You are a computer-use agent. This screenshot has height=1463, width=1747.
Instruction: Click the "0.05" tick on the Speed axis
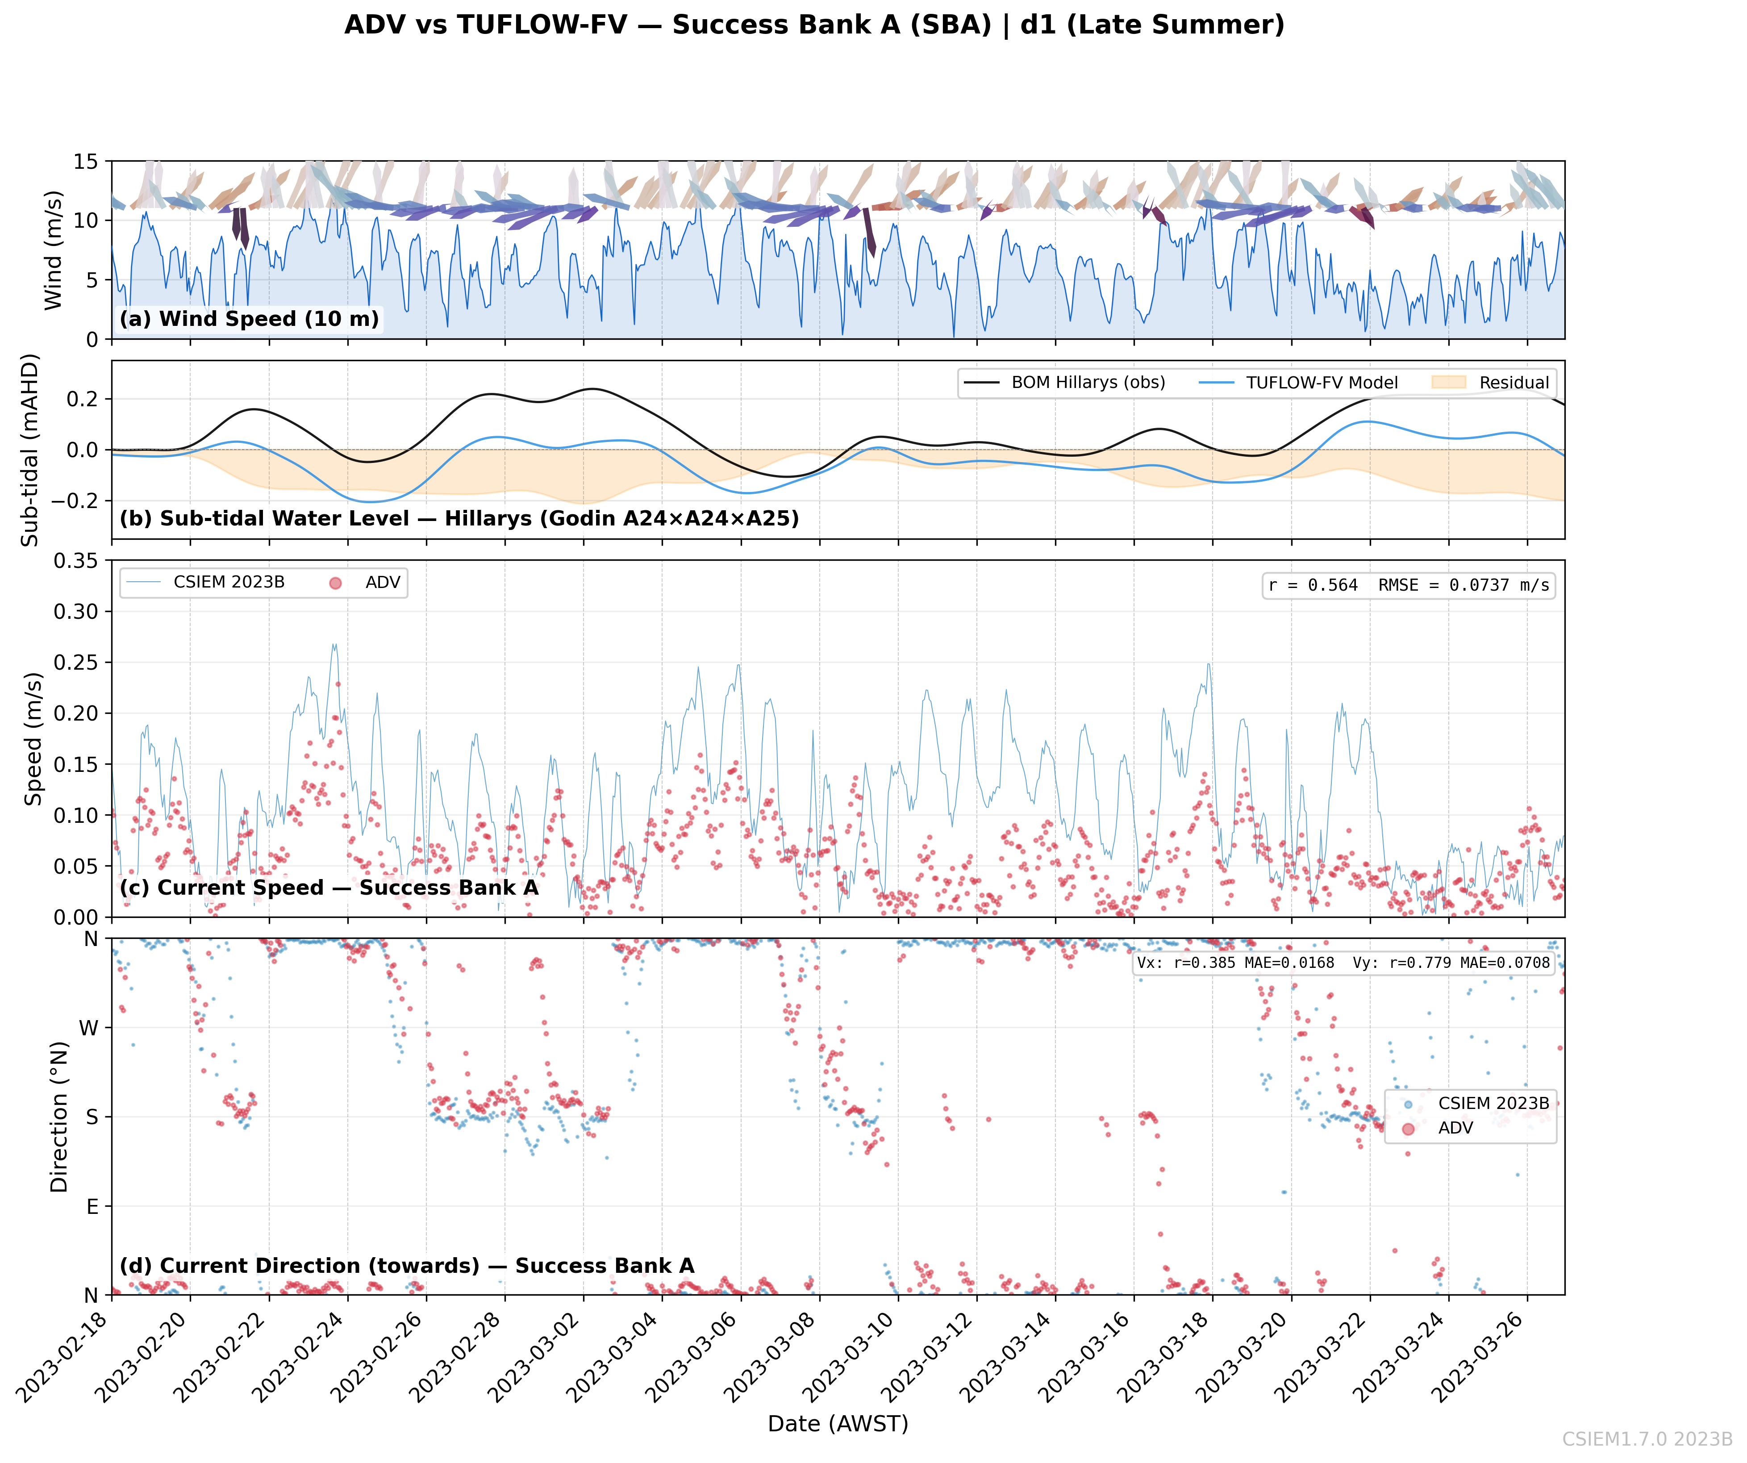[x=76, y=867]
